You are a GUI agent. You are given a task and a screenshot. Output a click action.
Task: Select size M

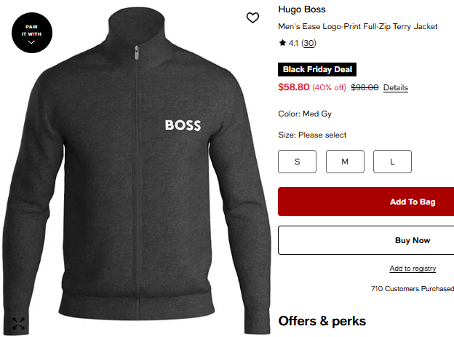[345, 162]
